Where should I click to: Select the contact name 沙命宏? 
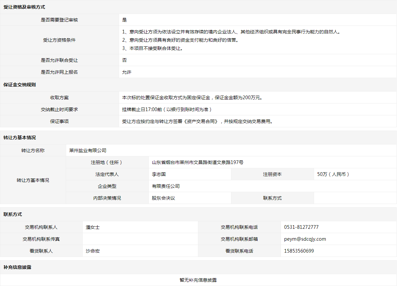[x=93, y=251]
